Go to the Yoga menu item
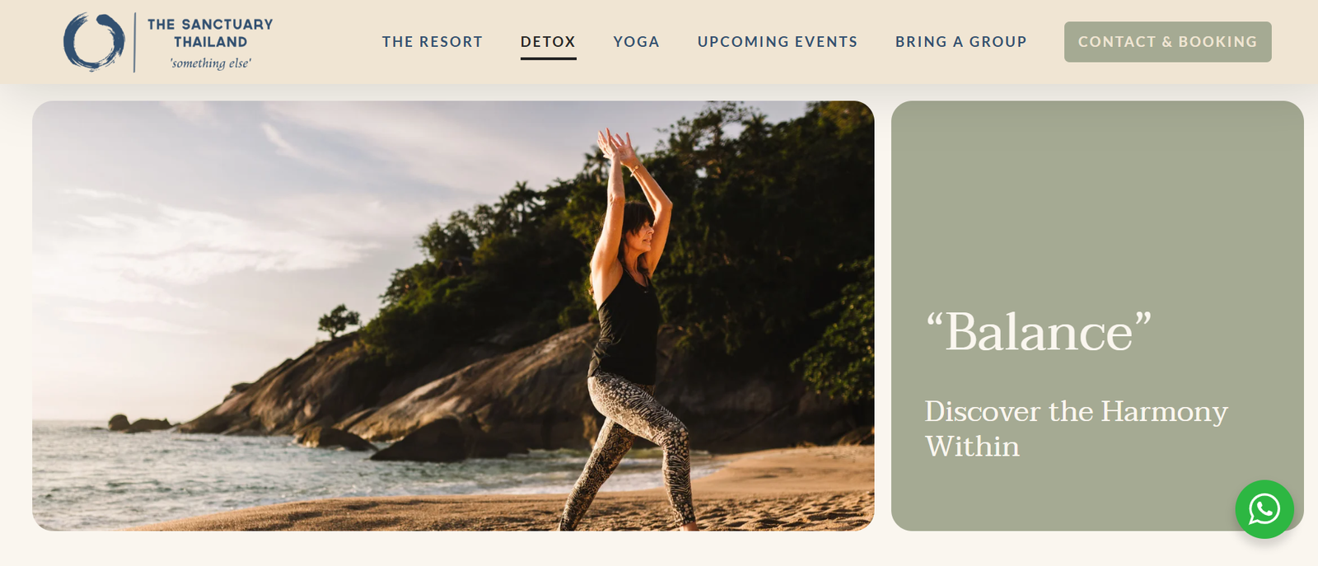This screenshot has height=566, width=1318. click(637, 41)
